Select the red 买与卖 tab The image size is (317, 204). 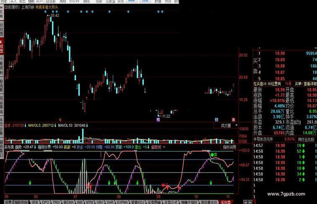click(x=226, y=202)
